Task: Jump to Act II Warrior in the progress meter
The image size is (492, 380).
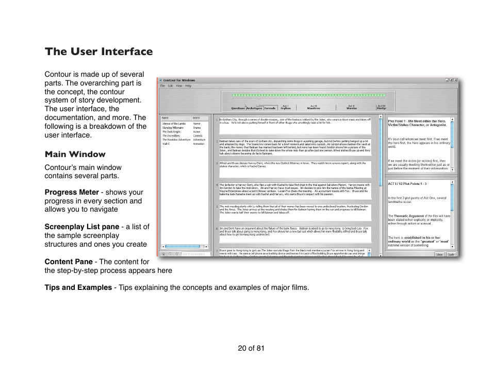Action: (x=351, y=107)
